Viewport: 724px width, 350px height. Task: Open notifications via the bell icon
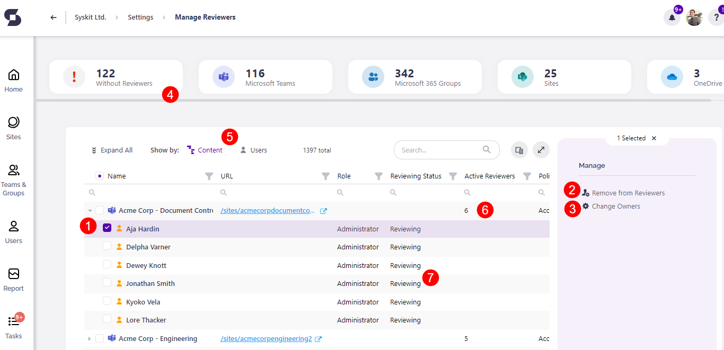click(672, 17)
